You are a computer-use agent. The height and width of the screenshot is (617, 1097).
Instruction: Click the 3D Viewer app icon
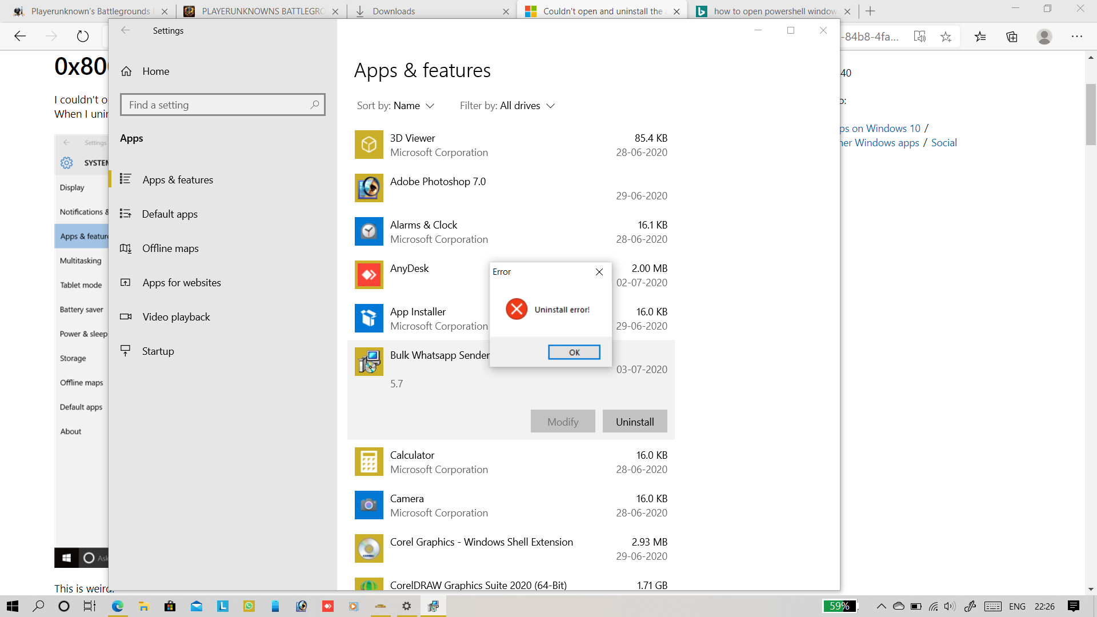pyautogui.click(x=369, y=145)
